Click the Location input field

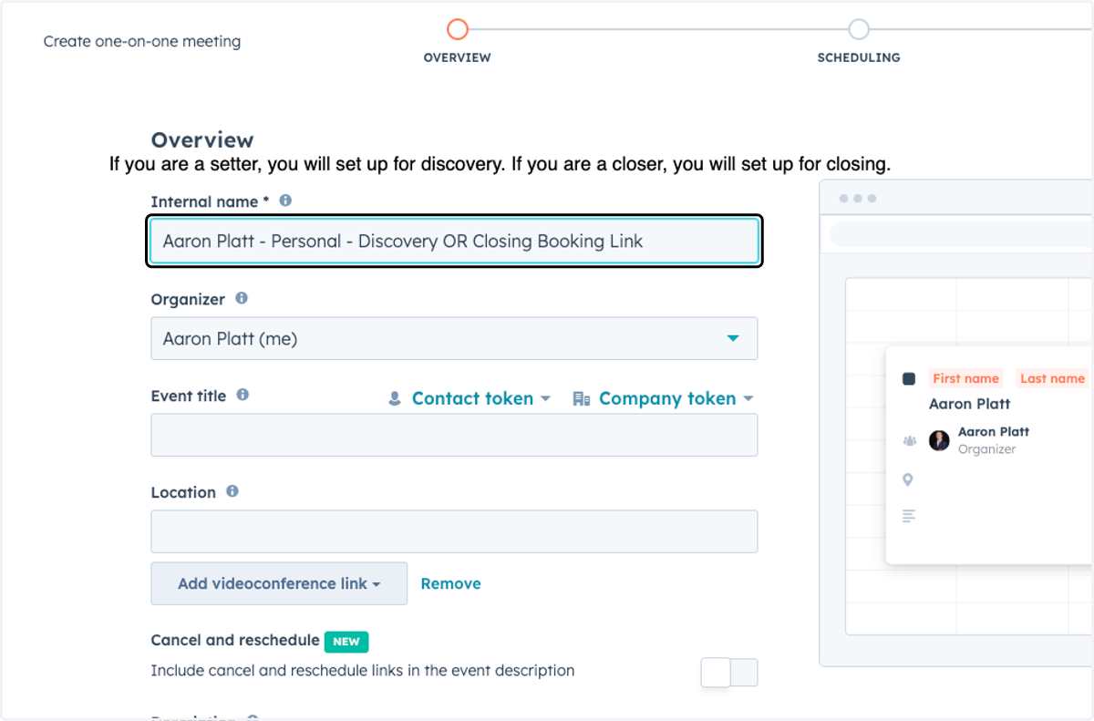click(454, 531)
